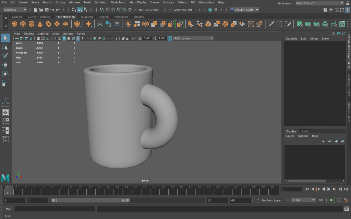Lock the current workspace with the padlock

[347, 3]
